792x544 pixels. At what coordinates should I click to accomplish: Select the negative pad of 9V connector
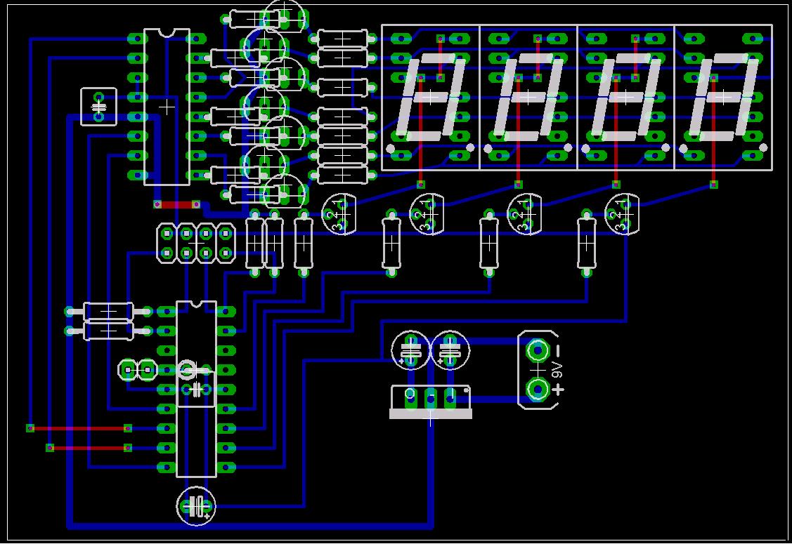538,350
